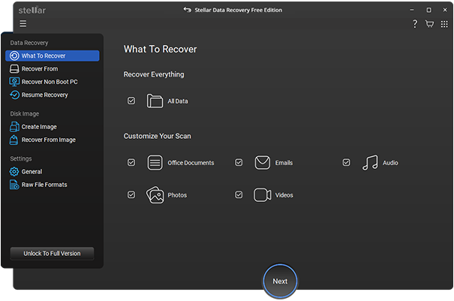
Task: Open Raw File Formats menu item
Action: (52, 185)
